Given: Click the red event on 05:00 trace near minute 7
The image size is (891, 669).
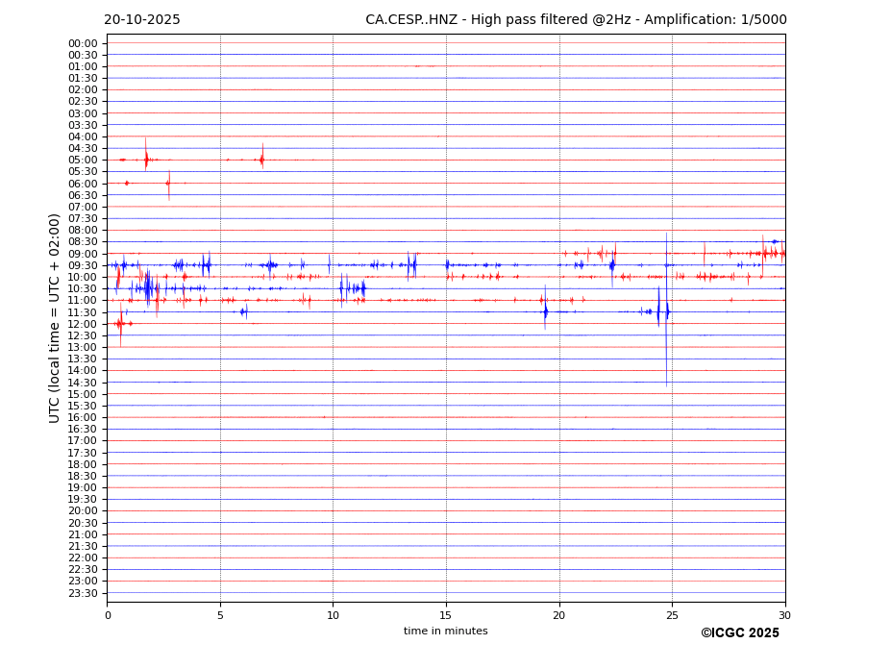Looking at the screenshot, I should [261, 160].
